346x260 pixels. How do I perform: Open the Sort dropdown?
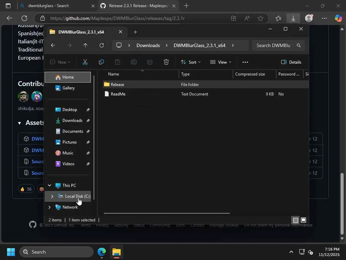coord(191,62)
